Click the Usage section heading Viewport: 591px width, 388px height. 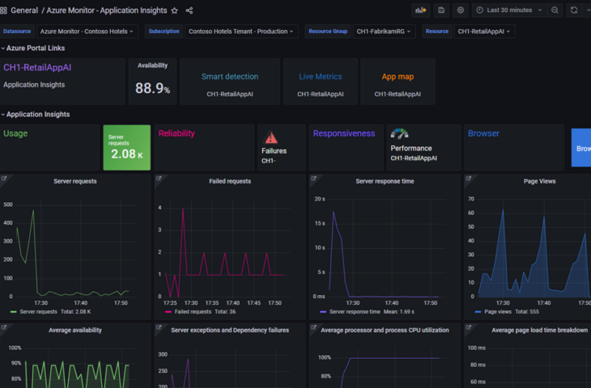pyautogui.click(x=15, y=133)
